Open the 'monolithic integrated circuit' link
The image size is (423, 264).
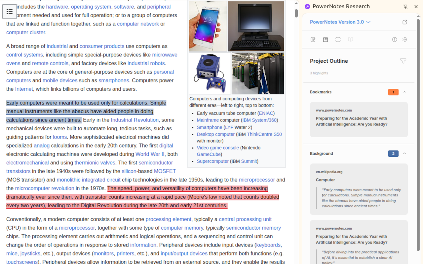[x=89, y=180]
